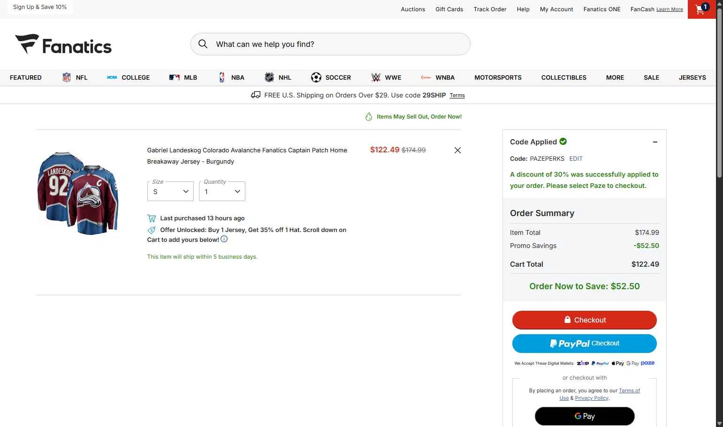Click the offer info circle icon
Image resolution: width=723 pixels, height=427 pixels.
click(224, 239)
